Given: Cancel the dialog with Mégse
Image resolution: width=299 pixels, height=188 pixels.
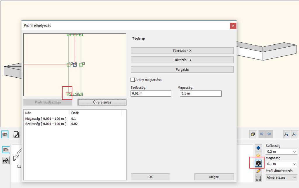Looking at the screenshot, I should pyautogui.click(x=214, y=177).
